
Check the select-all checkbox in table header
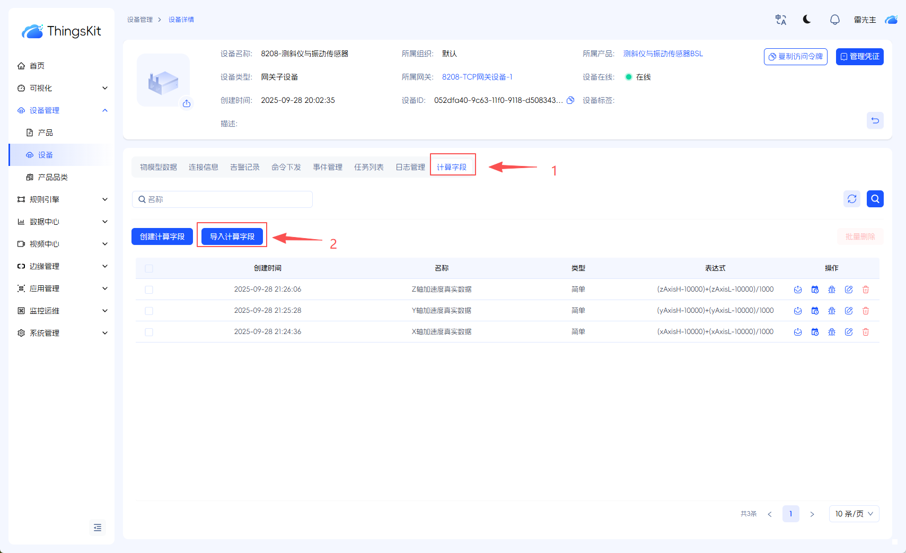[149, 268]
